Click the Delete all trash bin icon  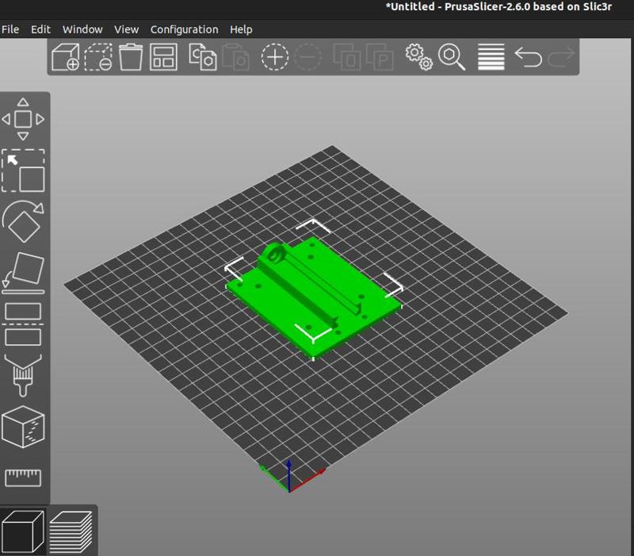tap(131, 57)
